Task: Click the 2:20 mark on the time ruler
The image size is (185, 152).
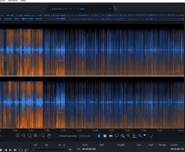Action: (79, 130)
